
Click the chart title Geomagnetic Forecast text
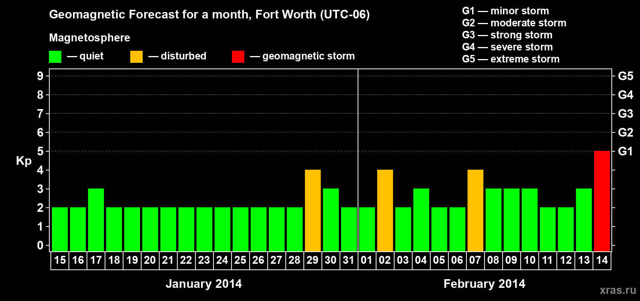coord(209,15)
